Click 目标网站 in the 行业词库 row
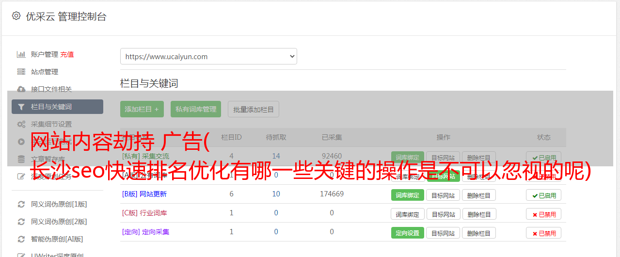 coord(444,214)
